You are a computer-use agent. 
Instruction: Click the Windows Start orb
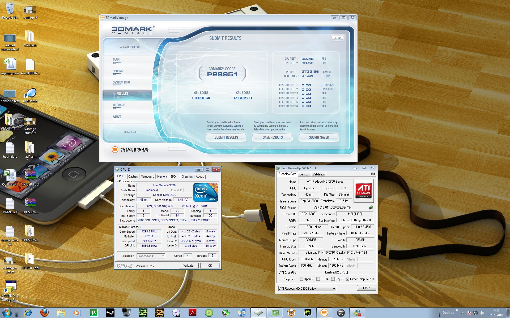coord(7,313)
